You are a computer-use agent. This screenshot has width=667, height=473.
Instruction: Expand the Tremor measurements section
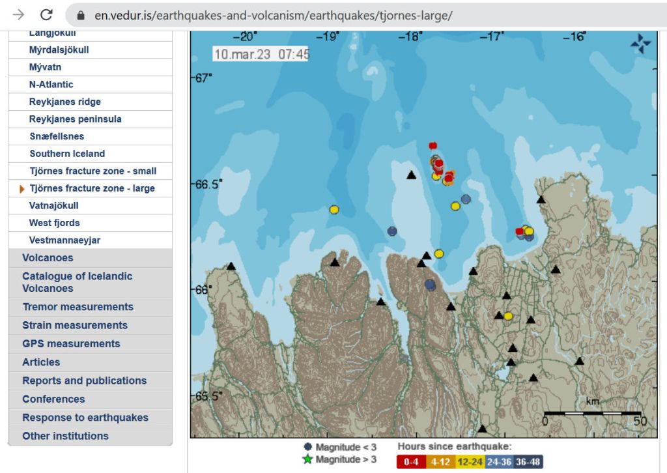(x=78, y=307)
